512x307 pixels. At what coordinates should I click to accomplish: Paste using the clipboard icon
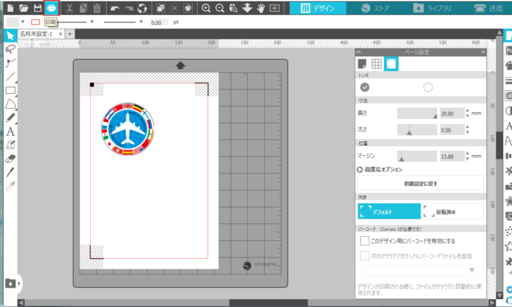pyautogui.click(x=96, y=8)
